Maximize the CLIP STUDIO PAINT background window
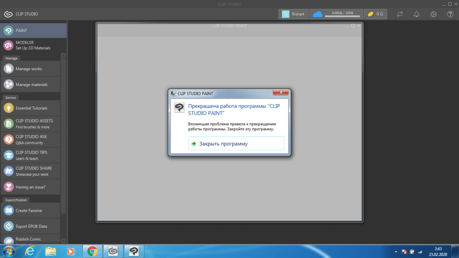Viewport: 459px width, 258px height. click(353, 26)
